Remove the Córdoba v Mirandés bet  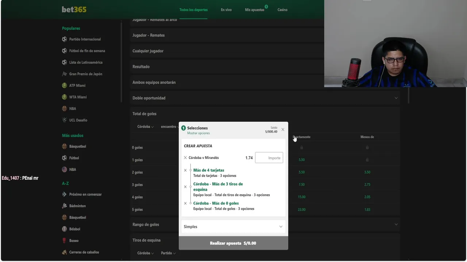(185, 158)
